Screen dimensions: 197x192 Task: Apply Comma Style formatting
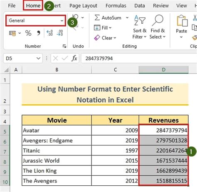[x=39, y=33]
